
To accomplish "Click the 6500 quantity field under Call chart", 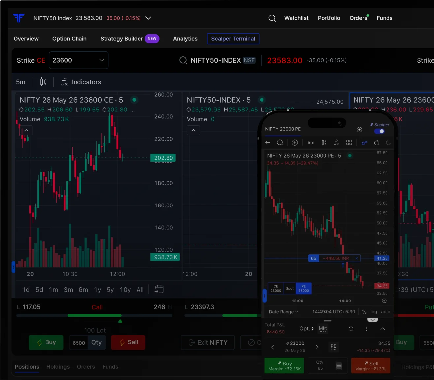I will tap(79, 343).
